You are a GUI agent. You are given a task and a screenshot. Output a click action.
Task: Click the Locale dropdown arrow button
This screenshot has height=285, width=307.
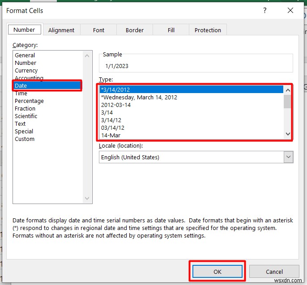[288, 157]
